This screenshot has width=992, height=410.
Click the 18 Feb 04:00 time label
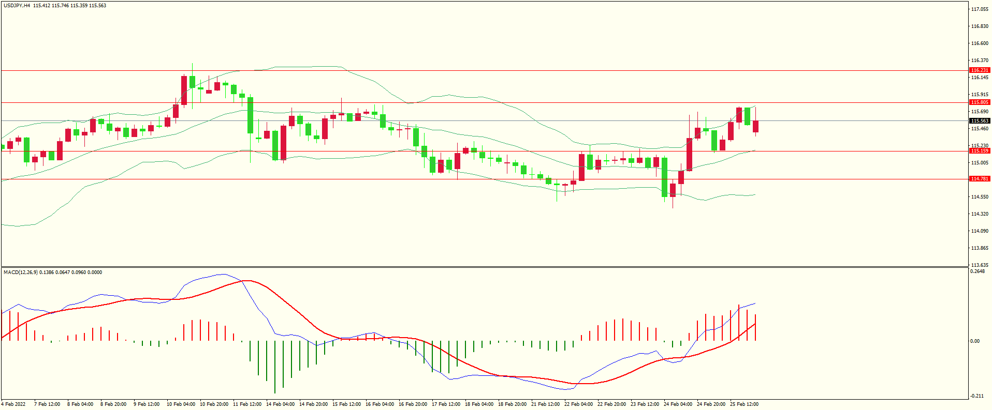pos(479,404)
